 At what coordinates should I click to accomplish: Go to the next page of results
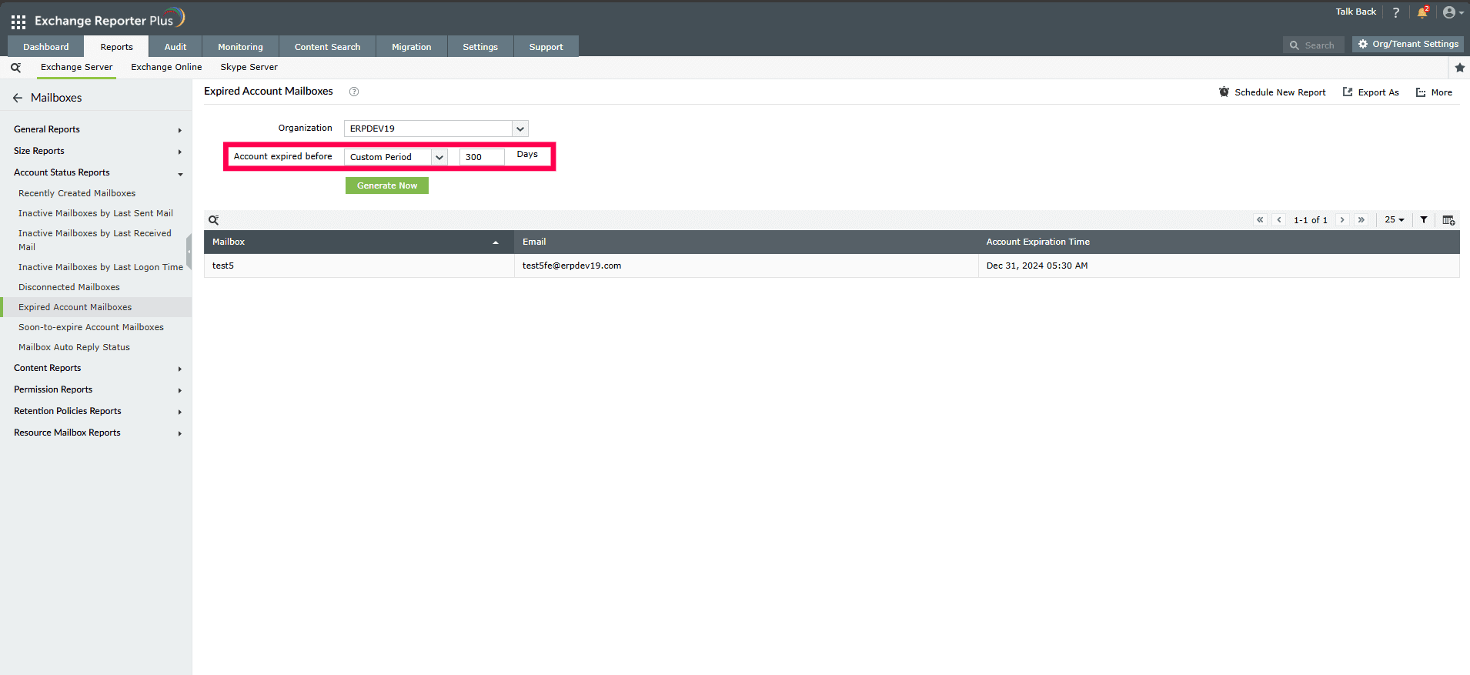[1342, 220]
